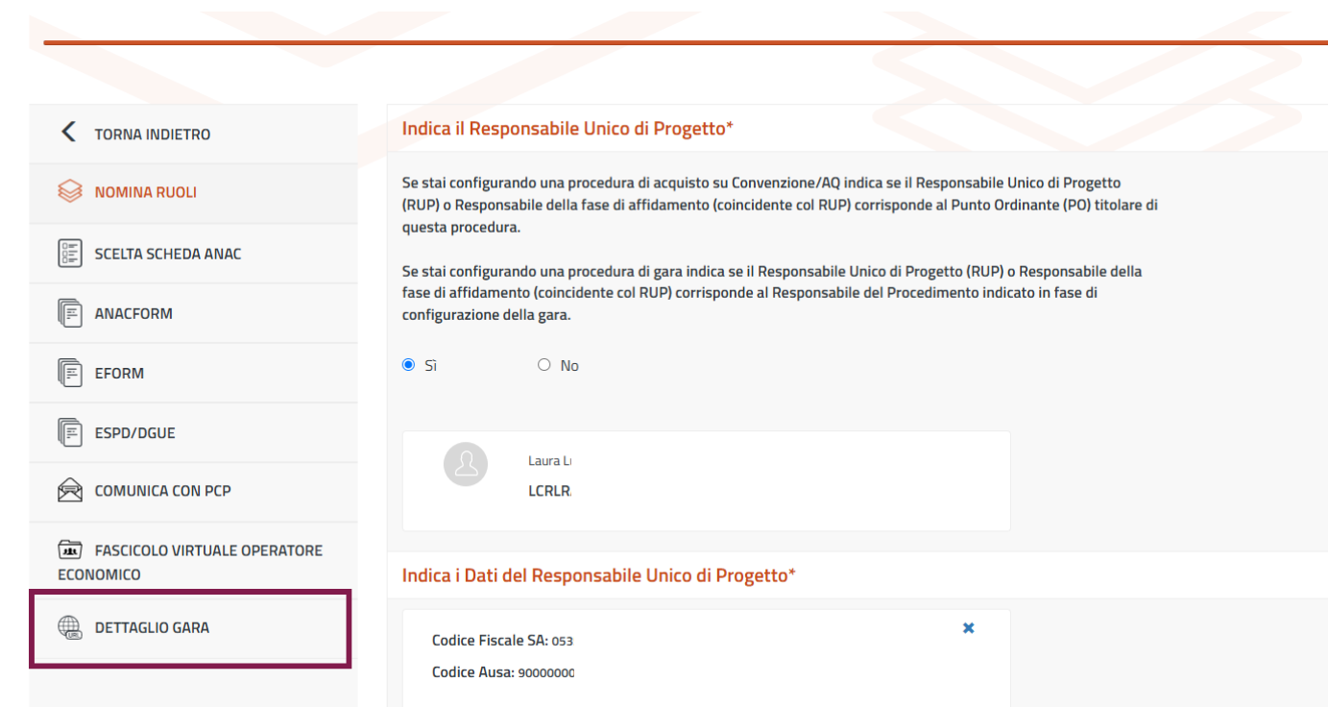This screenshot has height=707, width=1328.
Task: Click the Fascicolo Virtuale folder icon
Action: pyautogui.click(x=70, y=550)
